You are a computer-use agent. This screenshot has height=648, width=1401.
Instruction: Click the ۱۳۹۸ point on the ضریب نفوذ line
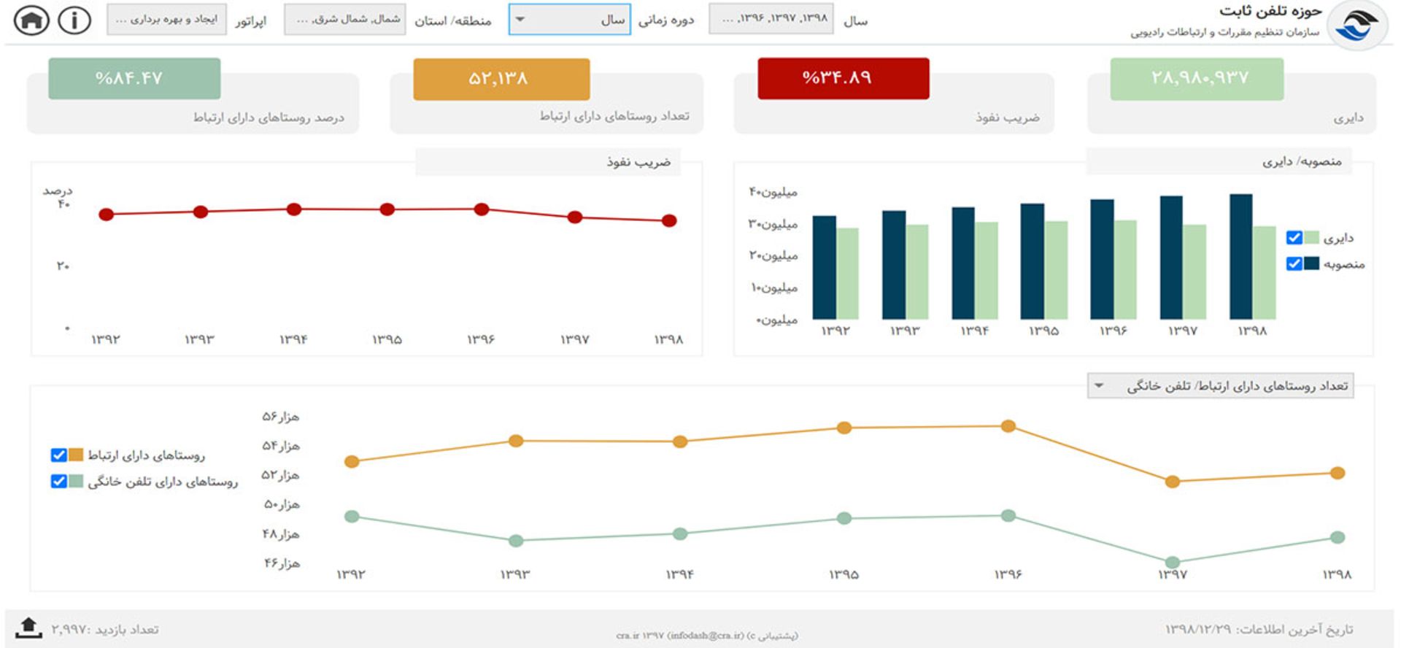(669, 220)
